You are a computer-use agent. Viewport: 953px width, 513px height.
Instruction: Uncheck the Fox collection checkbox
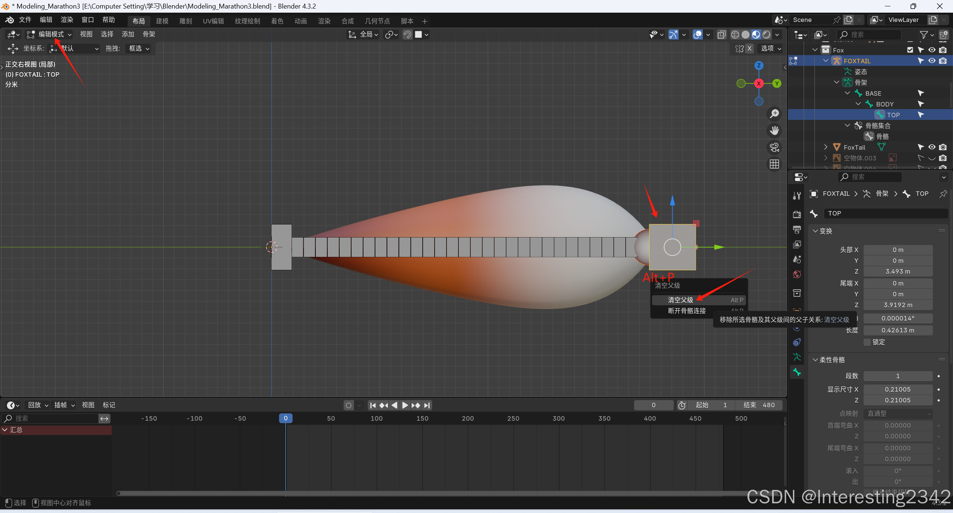click(x=910, y=50)
